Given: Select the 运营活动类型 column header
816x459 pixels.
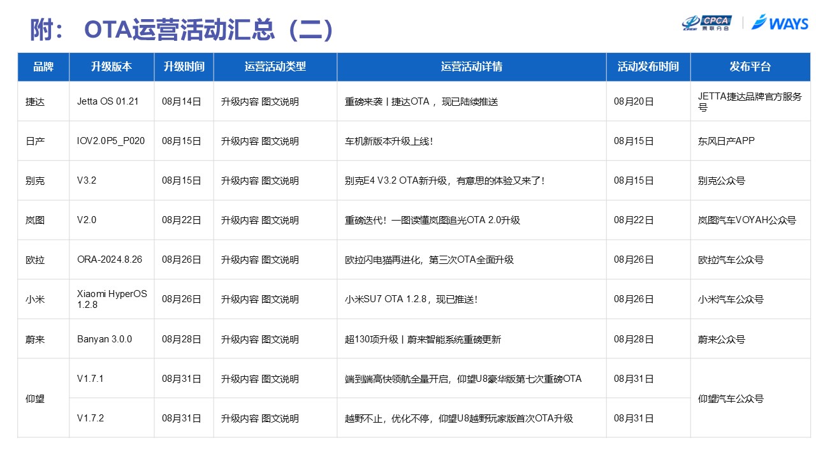Looking at the screenshot, I should coord(275,66).
